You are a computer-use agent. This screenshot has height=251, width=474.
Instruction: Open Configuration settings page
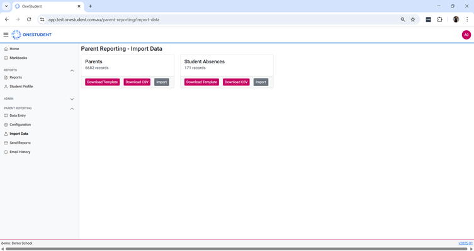tap(20, 125)
